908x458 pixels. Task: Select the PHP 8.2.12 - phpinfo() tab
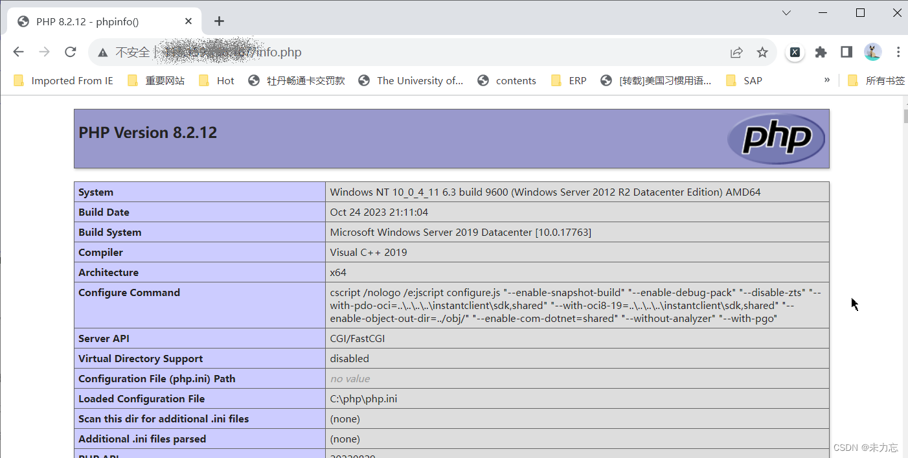pos(104,21)
